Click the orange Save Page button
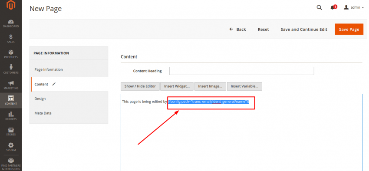The height and width of the screenshot is (171, 369). (349, 30)
